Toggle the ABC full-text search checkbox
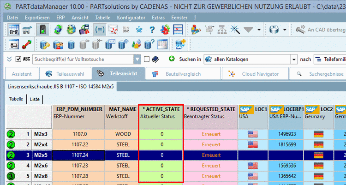 [x=18, y=59]
